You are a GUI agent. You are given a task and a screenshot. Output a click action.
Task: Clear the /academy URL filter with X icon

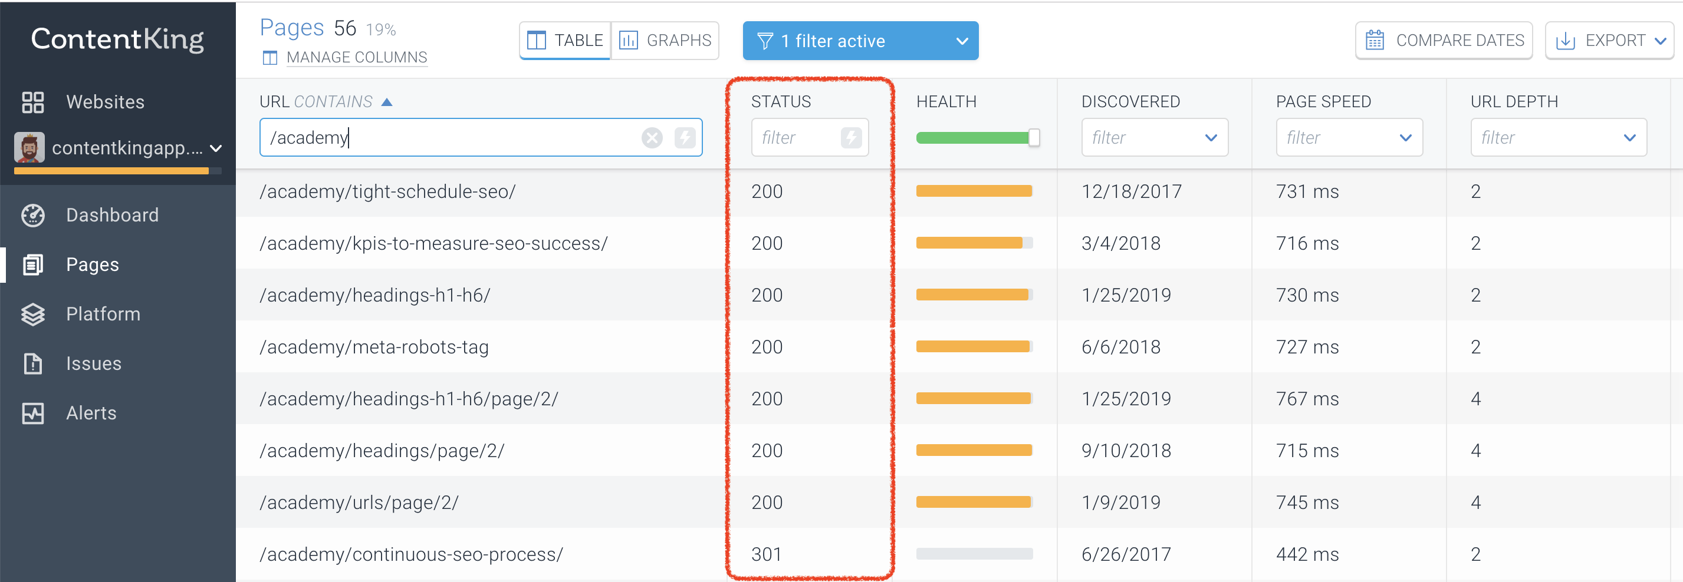tap(652, 138)
